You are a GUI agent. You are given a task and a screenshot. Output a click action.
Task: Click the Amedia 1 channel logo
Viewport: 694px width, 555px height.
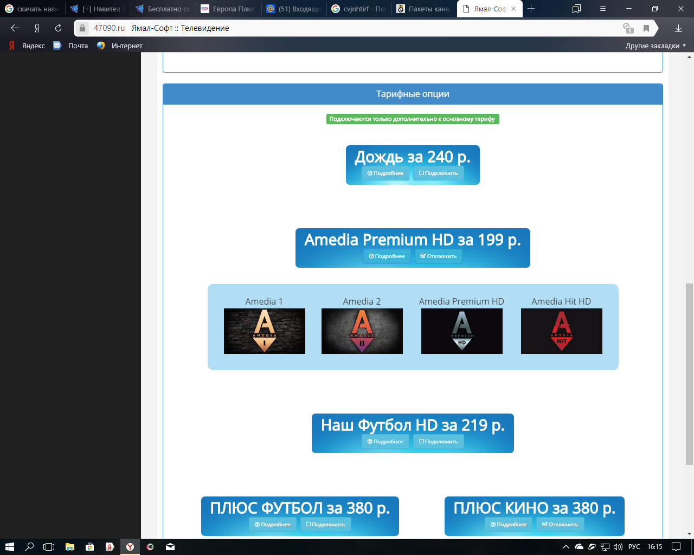(265, 331)
